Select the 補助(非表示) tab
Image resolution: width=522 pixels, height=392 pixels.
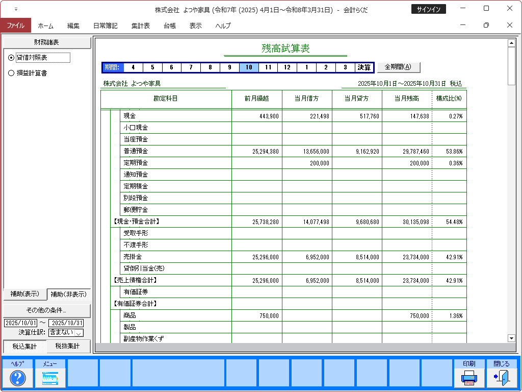click(x=69, y=294)
